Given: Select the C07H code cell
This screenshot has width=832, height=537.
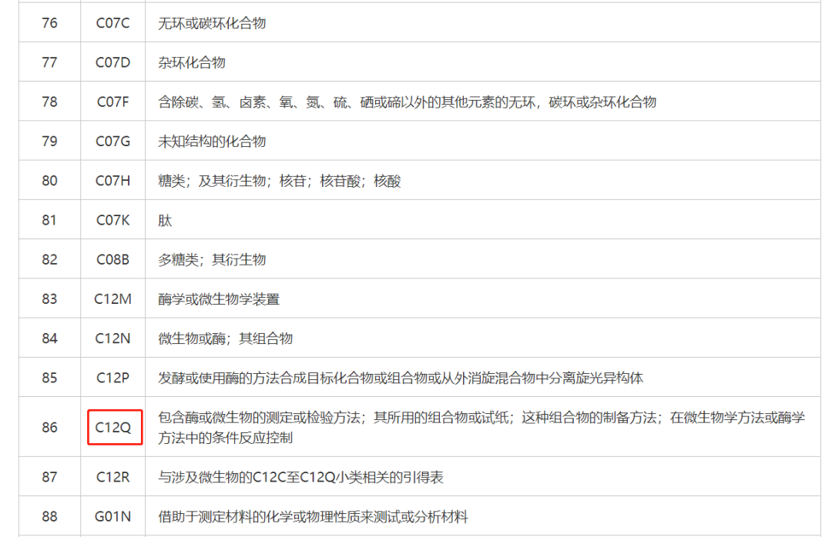Looking at the screenshot, I should pos(113,181).
